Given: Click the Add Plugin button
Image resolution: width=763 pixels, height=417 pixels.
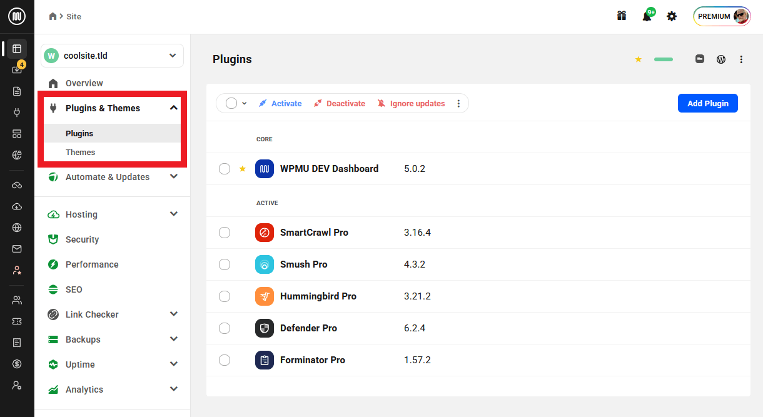Looking at the screenshot, I should point(708,103).
